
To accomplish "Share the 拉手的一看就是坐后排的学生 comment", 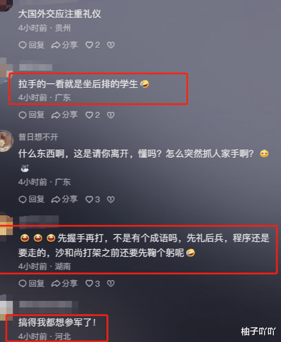I will click(x=65, y=115).
